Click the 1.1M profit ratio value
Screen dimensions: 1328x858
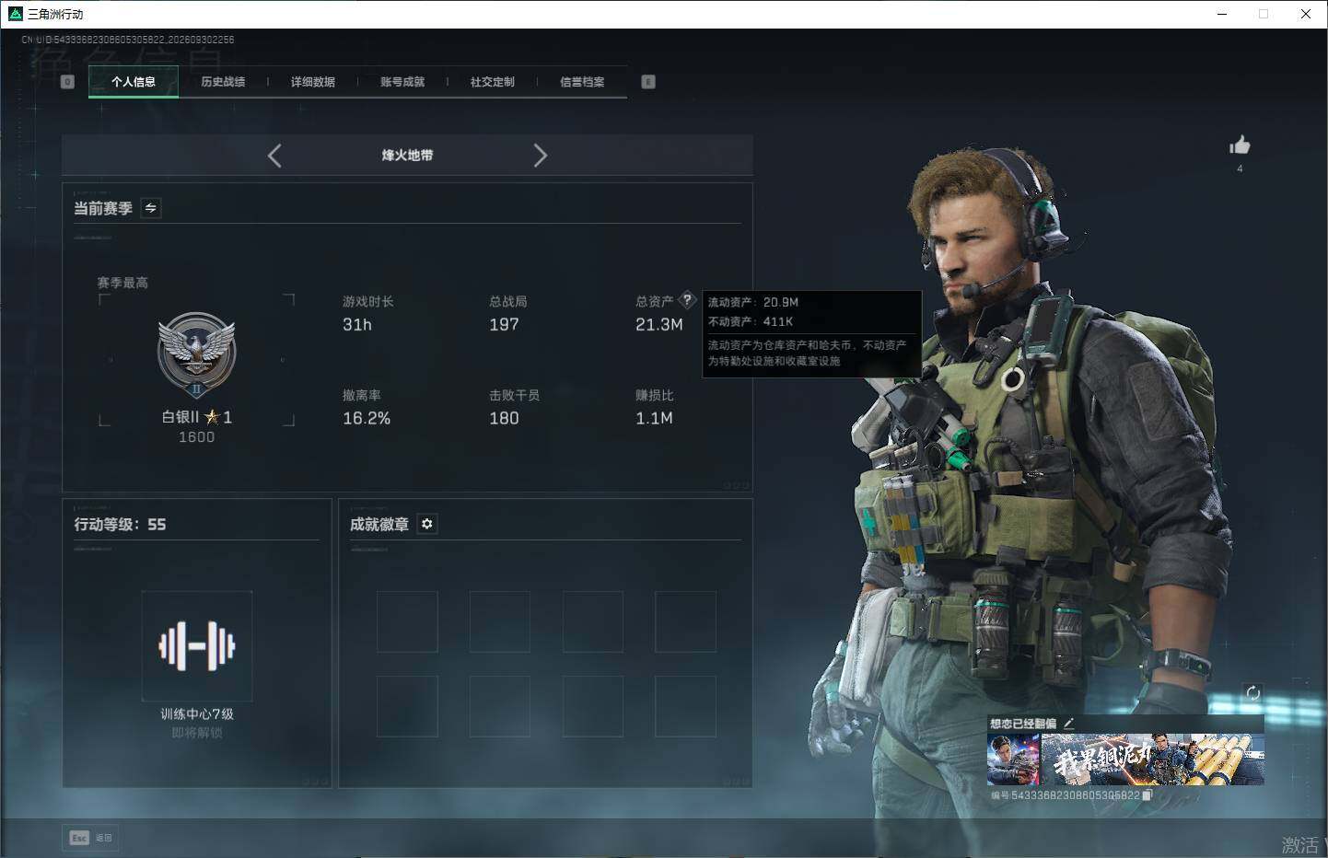pos(654,419)
